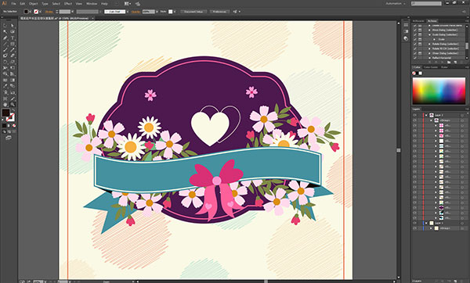Swap fill and stroke arrow

pos(13,110)
